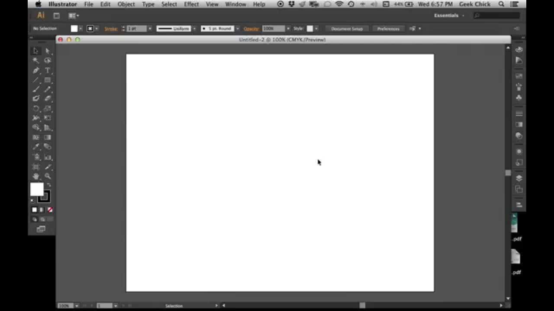Select the Rotate tool

pos(36,108)
